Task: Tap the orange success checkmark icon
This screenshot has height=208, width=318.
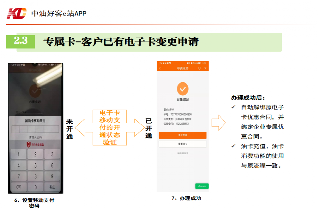Action: [182, 89]
